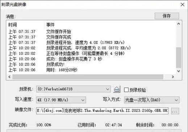Select the 文件缓存完成 log row
188x132 pixels.
(91, 37)
